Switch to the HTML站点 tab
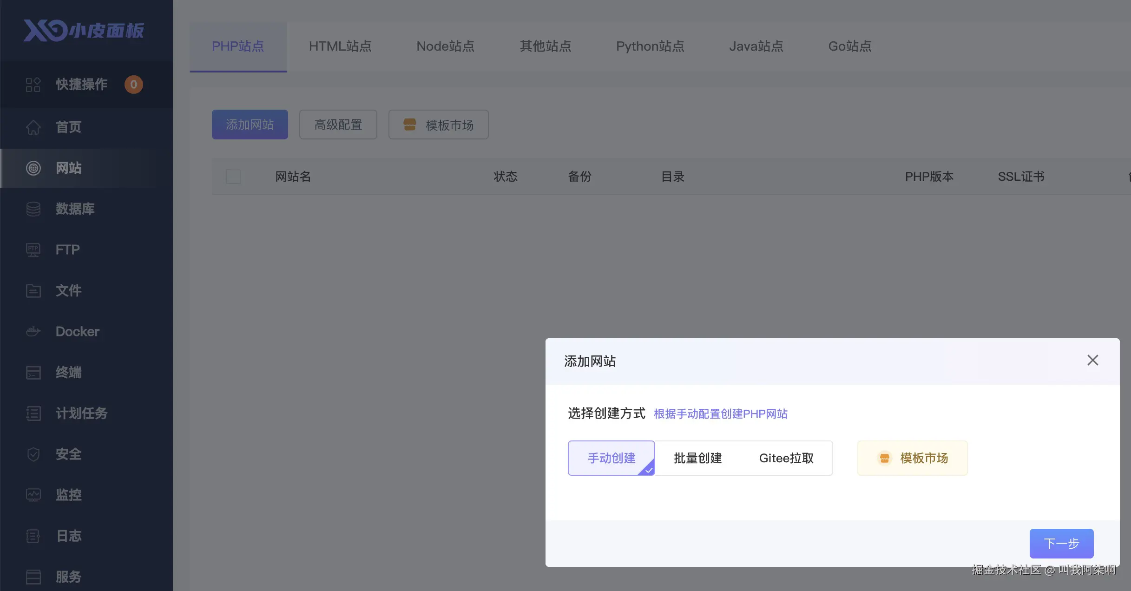Screen dimensions: 1131x591 [x=340, y=46]
